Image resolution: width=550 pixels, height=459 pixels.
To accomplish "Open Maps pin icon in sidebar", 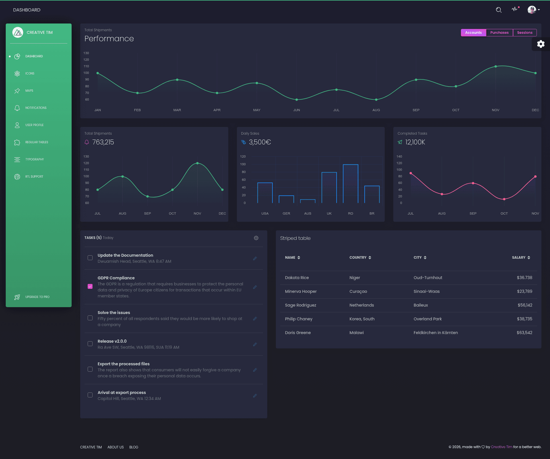I will point(17,91).
